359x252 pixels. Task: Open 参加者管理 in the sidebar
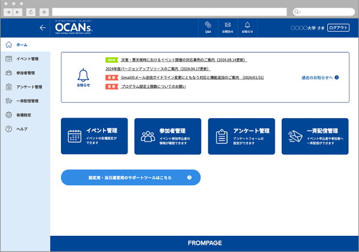coord(26,73)
